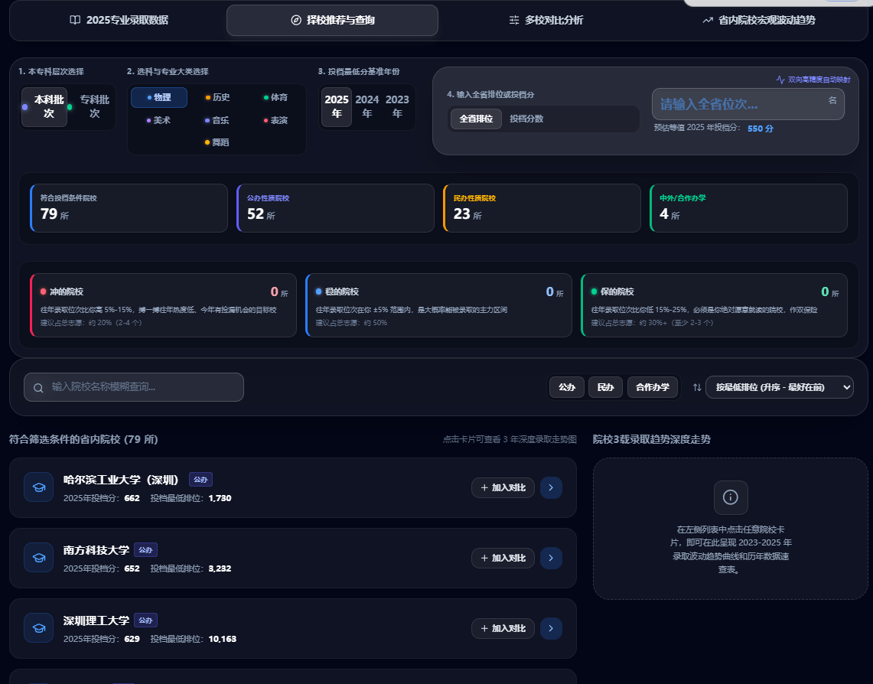Click the 双向高精度自动映射 pulse icon
873x684 pixels.
pos(780,80)
